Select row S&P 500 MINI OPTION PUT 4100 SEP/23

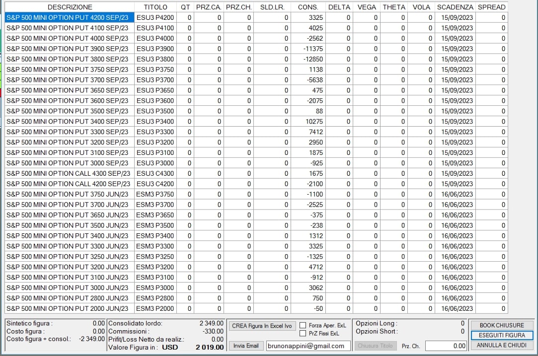[x=256, y=28]
